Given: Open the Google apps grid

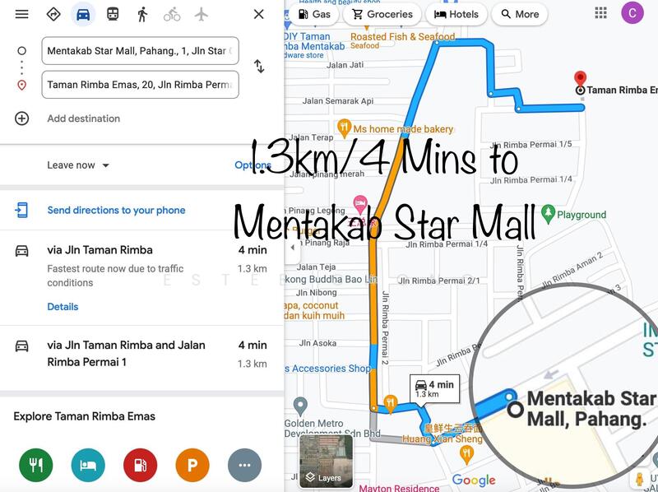Looking at the screenshot, I should [601, 13].
